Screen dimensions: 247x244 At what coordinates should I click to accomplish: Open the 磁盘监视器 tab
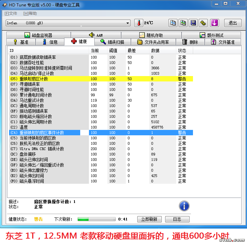coord(38,35)
